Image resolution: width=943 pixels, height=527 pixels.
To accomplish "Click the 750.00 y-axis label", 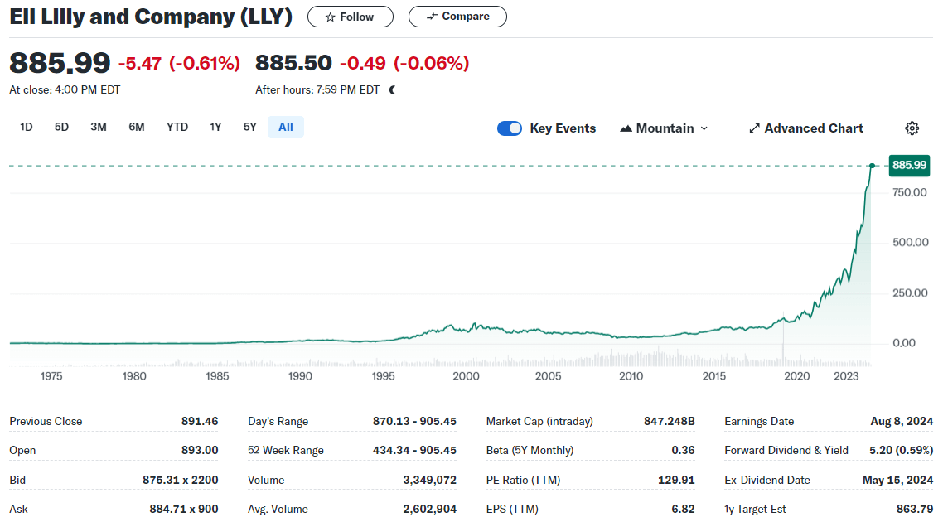I will tap(910, 192).
